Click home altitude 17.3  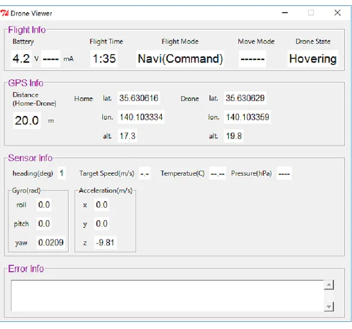click(x=128, y=136)
